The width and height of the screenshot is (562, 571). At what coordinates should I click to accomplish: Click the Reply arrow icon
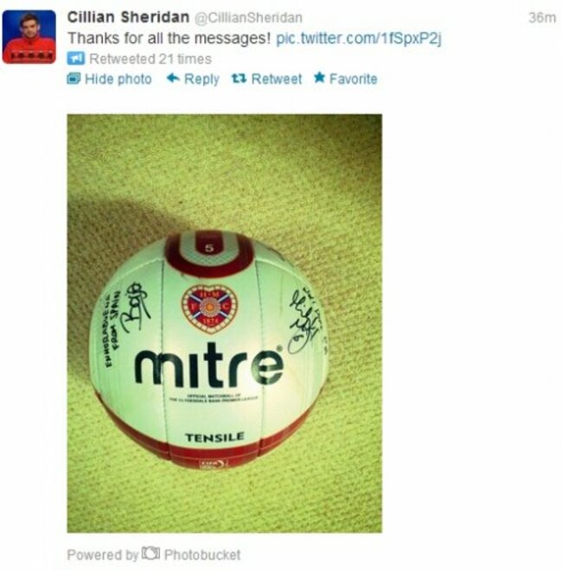pyautogui.click(x=173, y=78)
